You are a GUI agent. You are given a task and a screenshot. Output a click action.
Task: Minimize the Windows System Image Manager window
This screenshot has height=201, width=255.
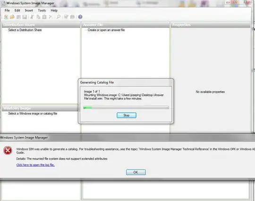point(228,2)
